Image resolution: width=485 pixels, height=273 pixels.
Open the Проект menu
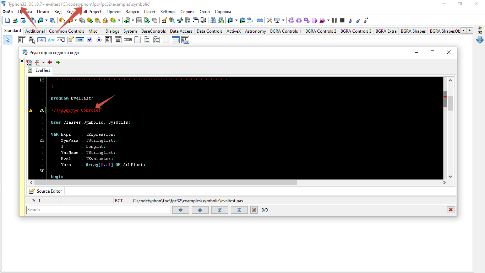point(114,12)
